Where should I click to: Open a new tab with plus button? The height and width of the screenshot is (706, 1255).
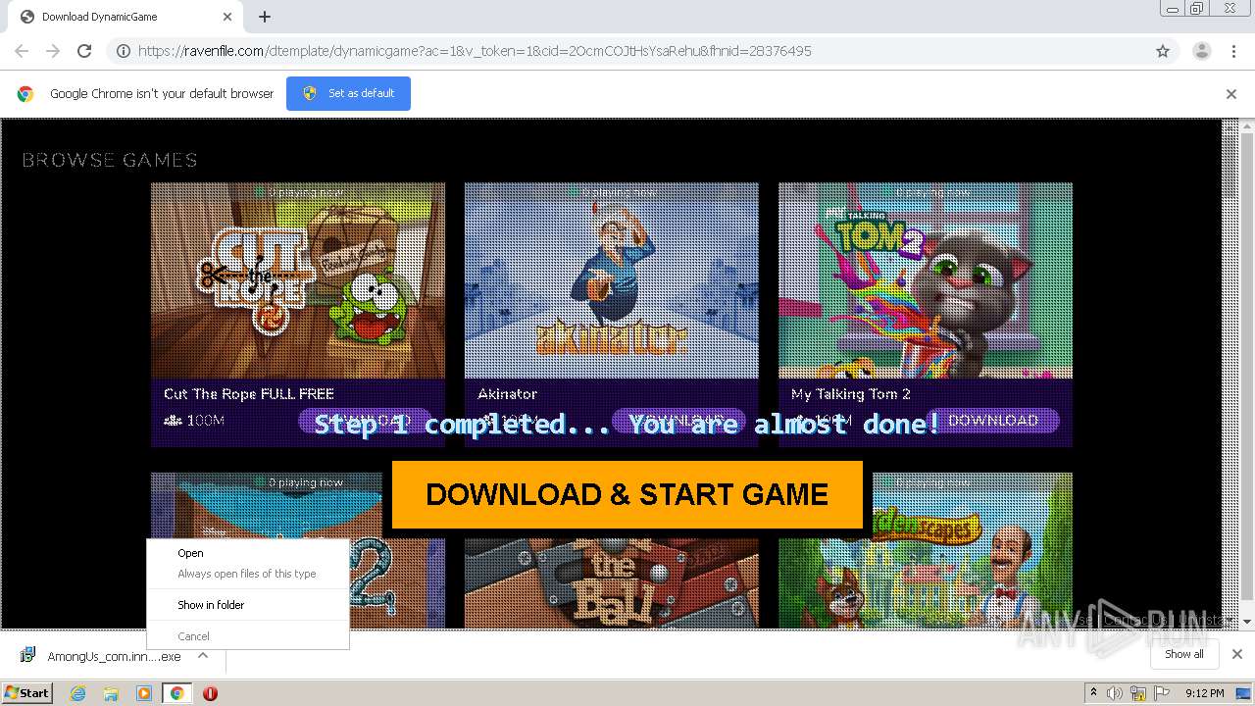click(265, 17)
